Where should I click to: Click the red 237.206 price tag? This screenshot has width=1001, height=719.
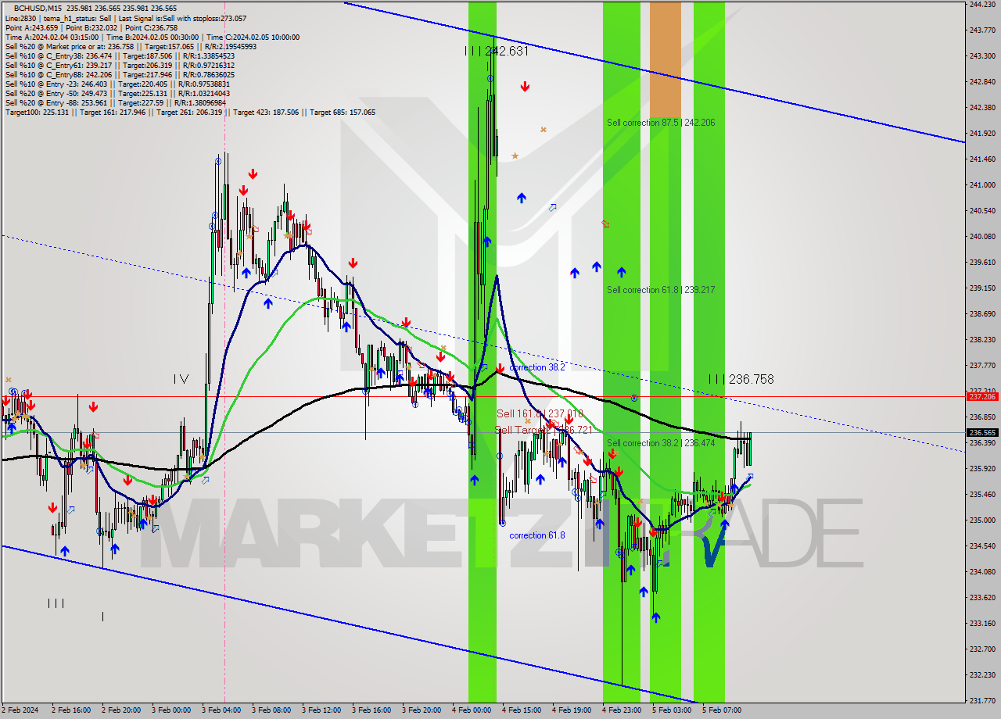(982, 396)
